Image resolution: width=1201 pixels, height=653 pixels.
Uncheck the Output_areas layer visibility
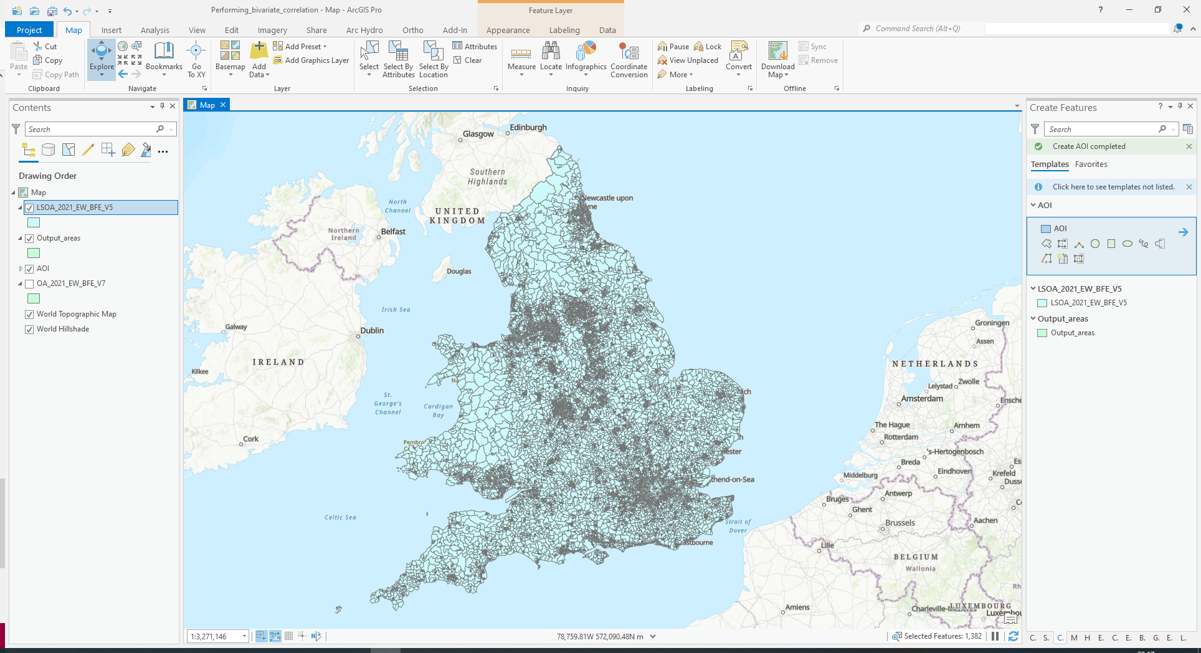[29, 238]
